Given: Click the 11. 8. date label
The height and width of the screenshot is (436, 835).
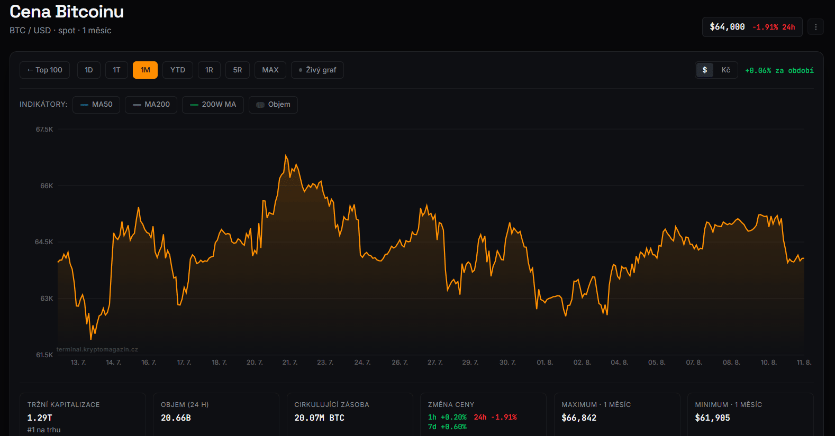Looking at the screenshot, I should pyautogui.click(x=804, y=363).
